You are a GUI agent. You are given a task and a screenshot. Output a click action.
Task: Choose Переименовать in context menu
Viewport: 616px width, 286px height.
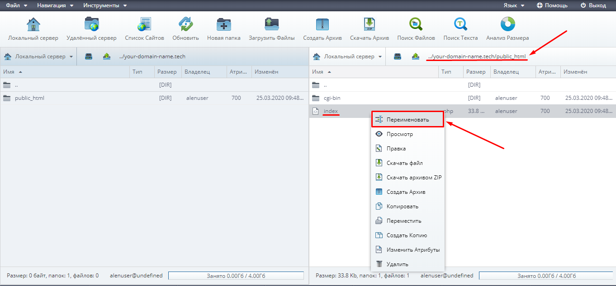(408, 120)
